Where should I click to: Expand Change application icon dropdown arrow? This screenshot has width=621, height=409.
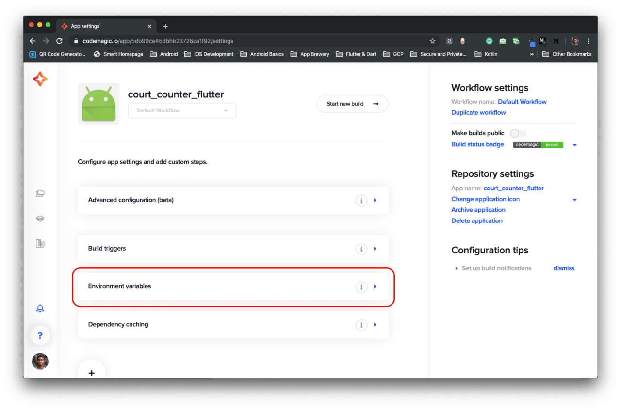(574, 200)
